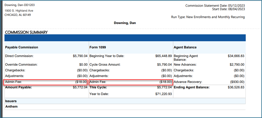The width and height of the screenshot is (262, 118).
Task: Click the Agent Balance column header
Action: tap(185, 47)
